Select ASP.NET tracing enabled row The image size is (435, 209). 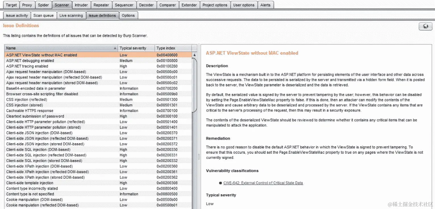98,66
